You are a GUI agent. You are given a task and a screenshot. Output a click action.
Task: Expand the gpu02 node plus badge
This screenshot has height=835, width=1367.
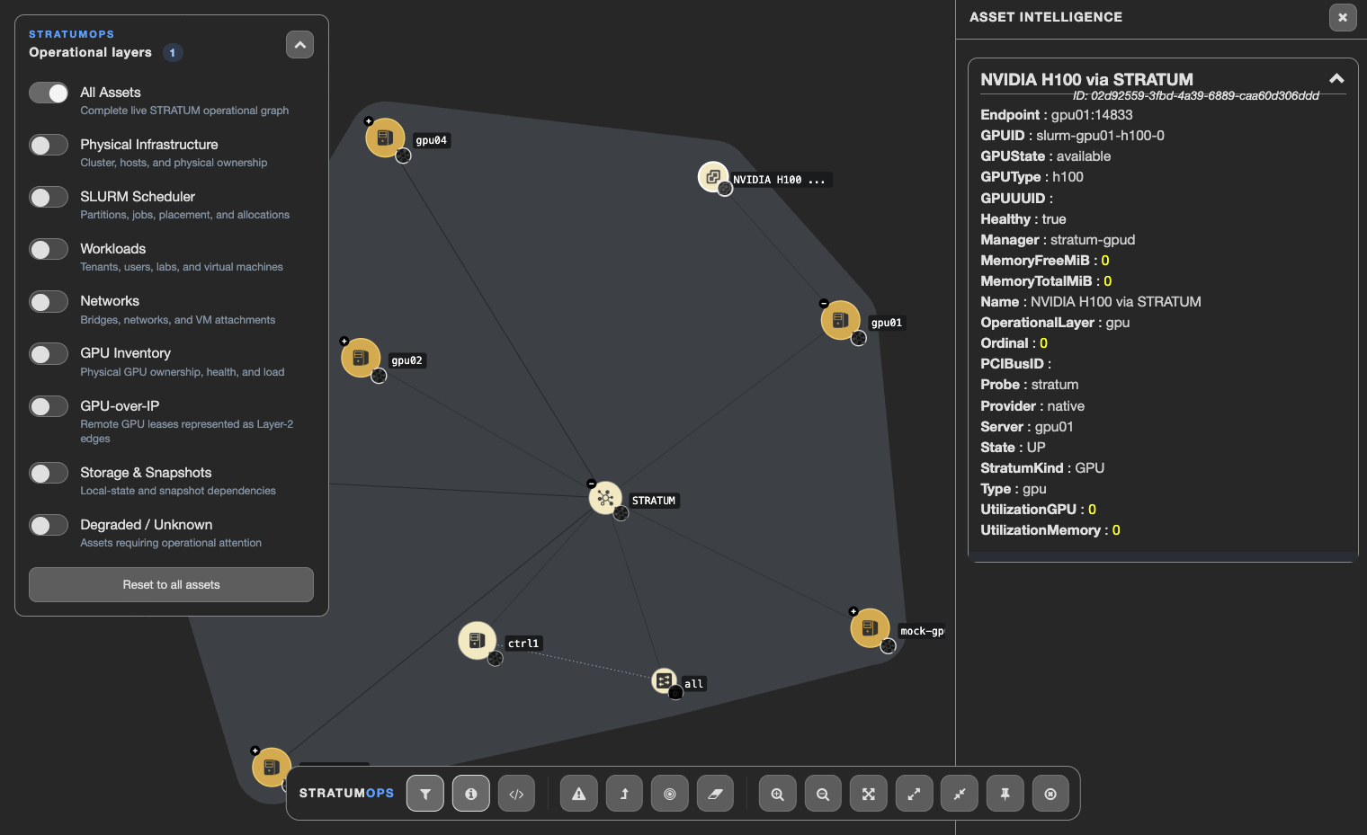[344, 341]
